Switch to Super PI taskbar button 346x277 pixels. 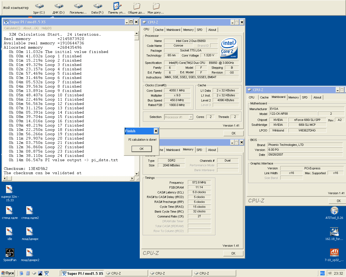[82, 273]
